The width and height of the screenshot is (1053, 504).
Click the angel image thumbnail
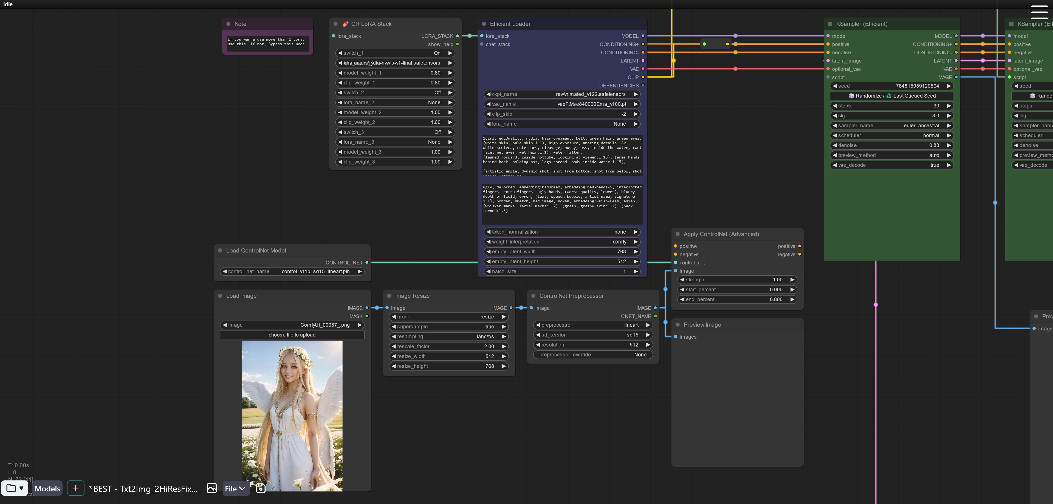click(292, 415)
